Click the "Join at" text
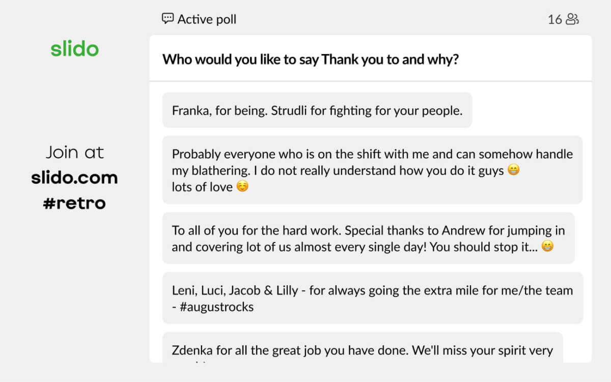Viewport: 611px width, 382px height. click(74, 152)
